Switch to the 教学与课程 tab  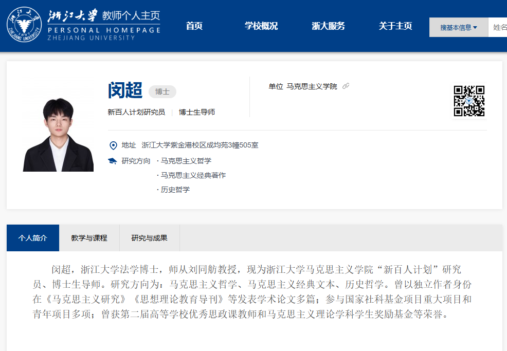pos(89,238)
